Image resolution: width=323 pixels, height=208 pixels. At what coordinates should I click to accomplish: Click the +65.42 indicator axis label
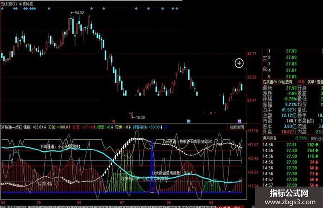click(253, 158)
